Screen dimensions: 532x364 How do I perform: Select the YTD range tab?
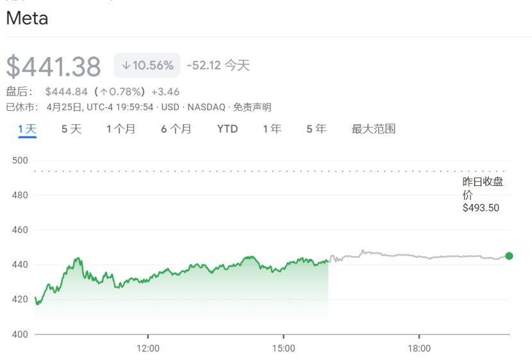click(227, 129)
